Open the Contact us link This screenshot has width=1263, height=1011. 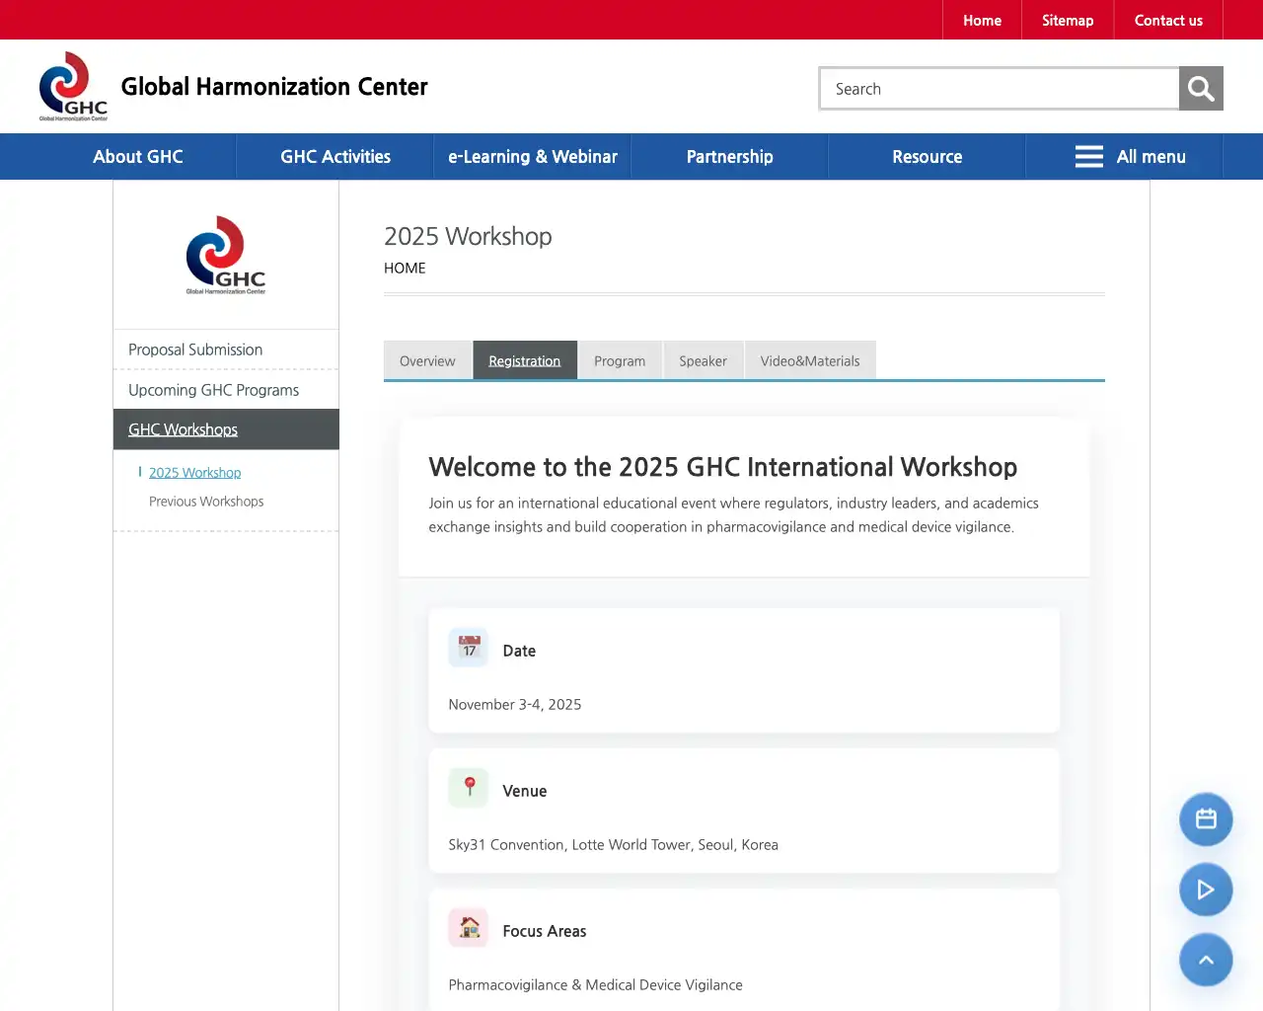pyautogui.click(x=1168, y=21)
